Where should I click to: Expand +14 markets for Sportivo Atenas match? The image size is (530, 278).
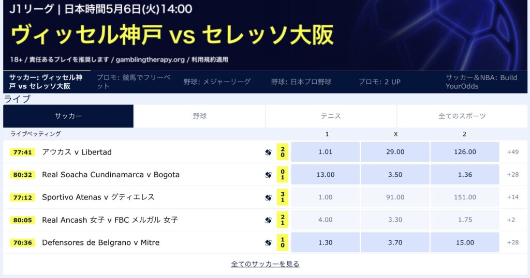point(513,197)
